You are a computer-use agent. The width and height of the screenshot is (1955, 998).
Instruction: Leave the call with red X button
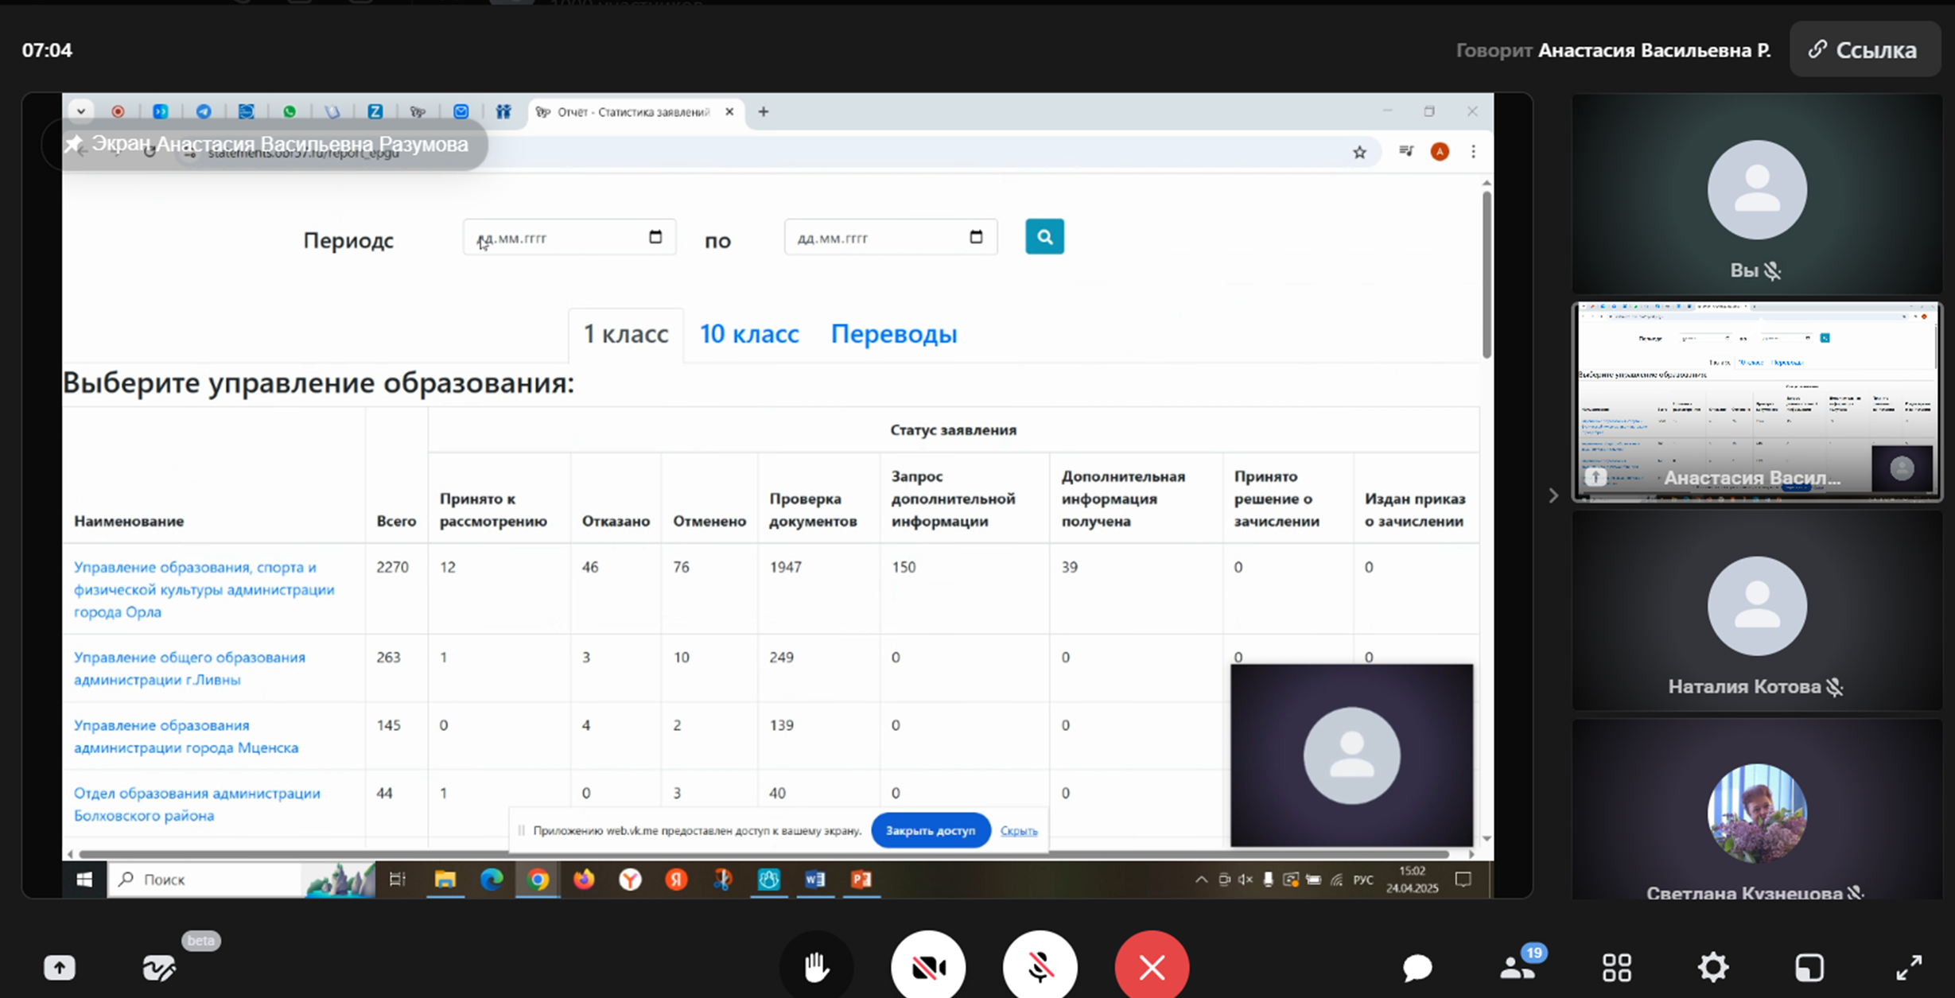pos(1152,967)
